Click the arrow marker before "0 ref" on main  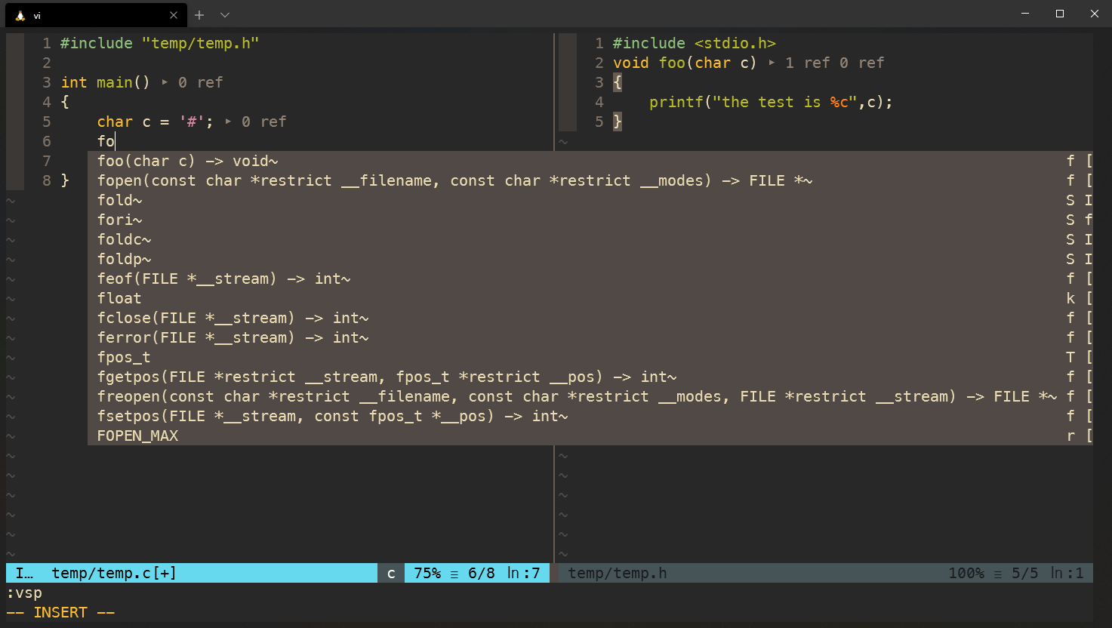pos(164,82)
